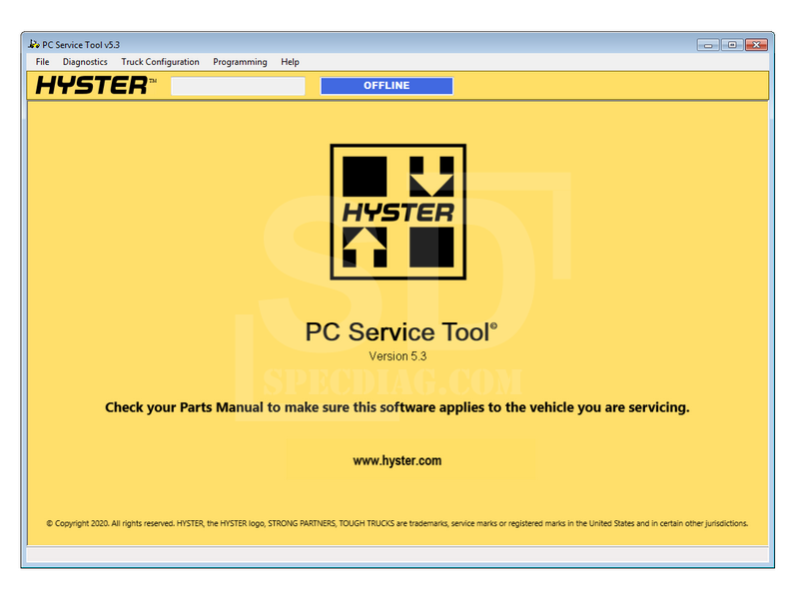Click the PC Service Tool heading text
Screen dimensions: 799x600
click(399, 332)
